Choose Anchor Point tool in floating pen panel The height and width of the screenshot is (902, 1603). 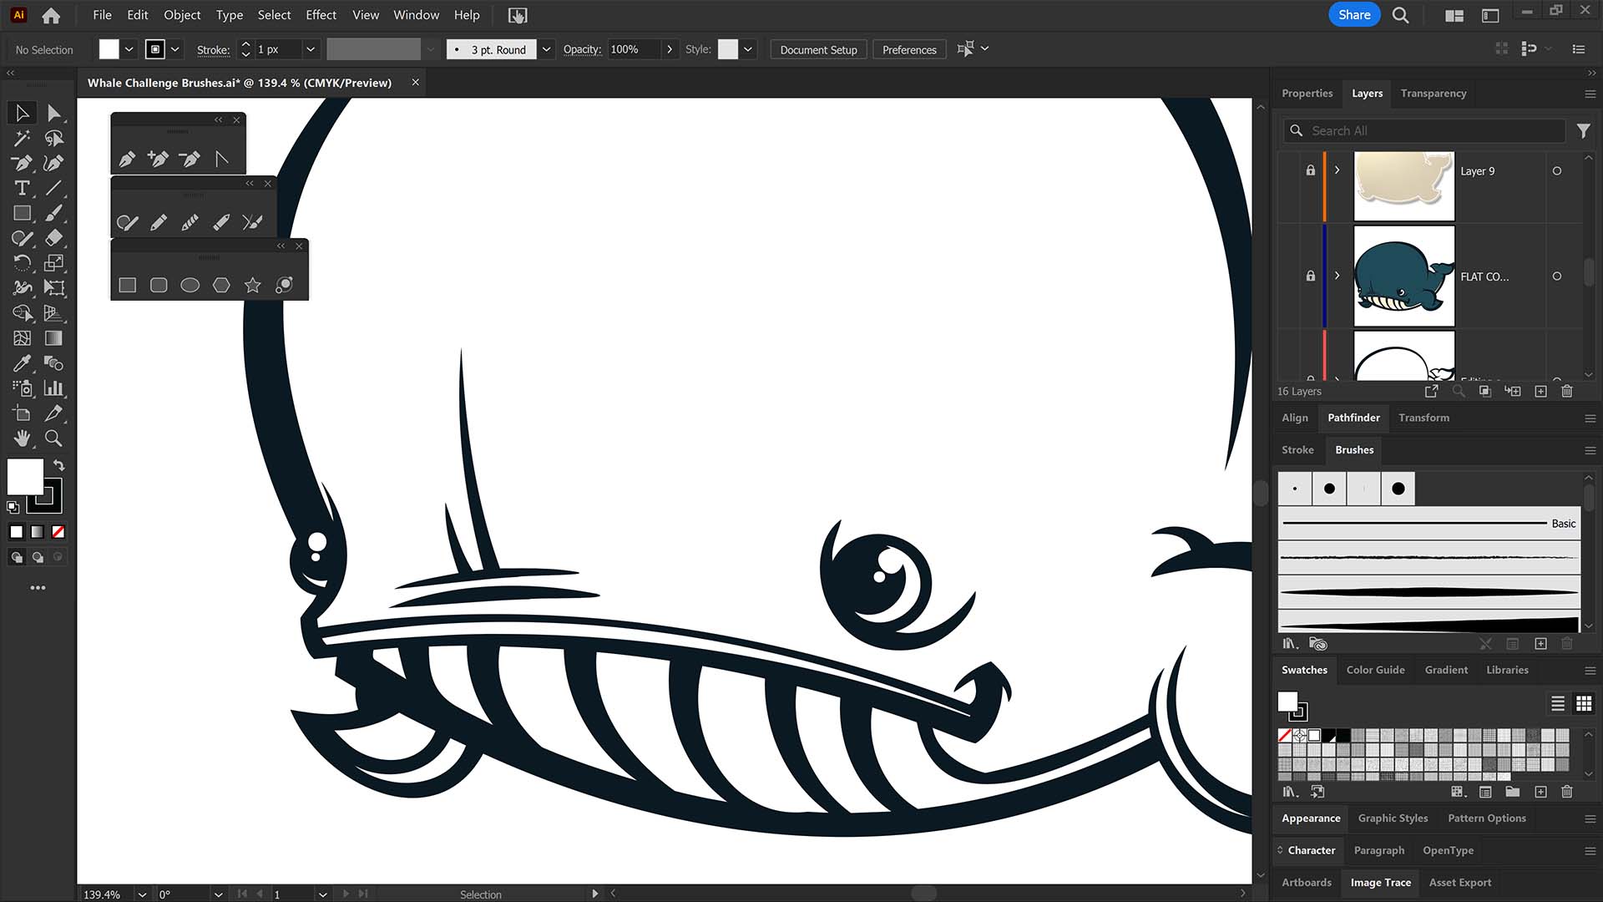221,159
